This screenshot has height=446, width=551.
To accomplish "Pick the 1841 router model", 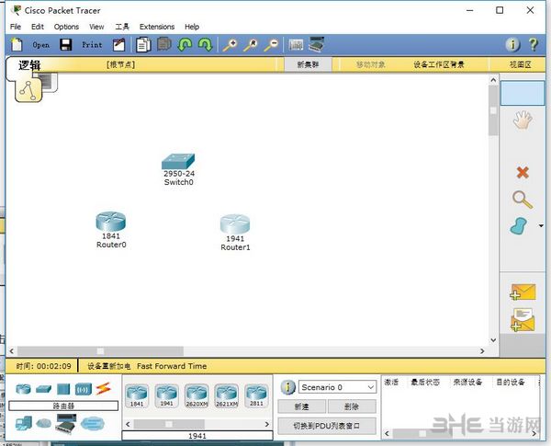I will coord(137,396).
